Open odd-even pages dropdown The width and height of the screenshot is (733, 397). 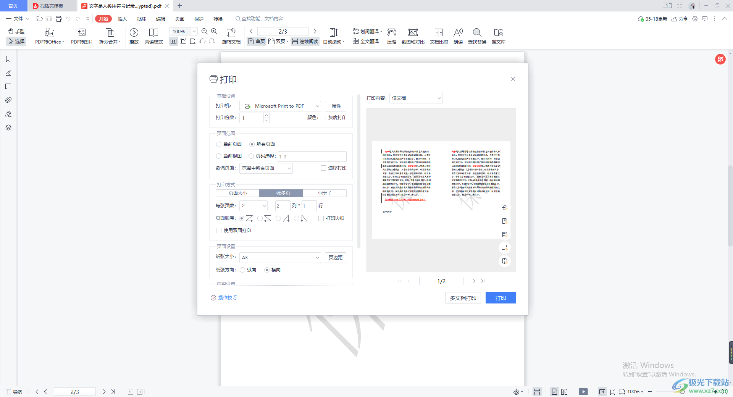coord(266,168)
